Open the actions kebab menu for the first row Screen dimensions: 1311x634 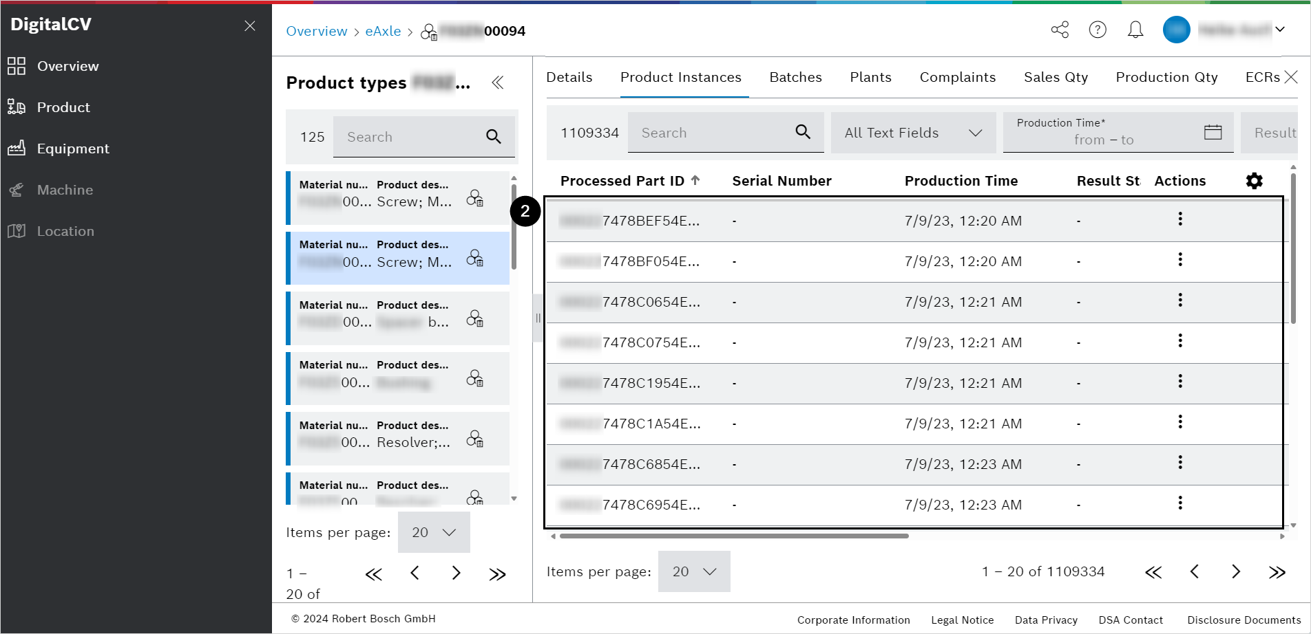(x=1180, y=219)
